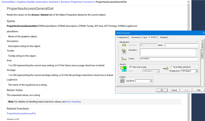Click Description box scroll up arrow
Viewport: 205px width, 121px height.
click(x=196, y=50)
